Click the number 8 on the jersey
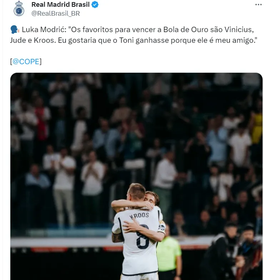The width and height of the screenshot is (264, 280). point(143,237)
